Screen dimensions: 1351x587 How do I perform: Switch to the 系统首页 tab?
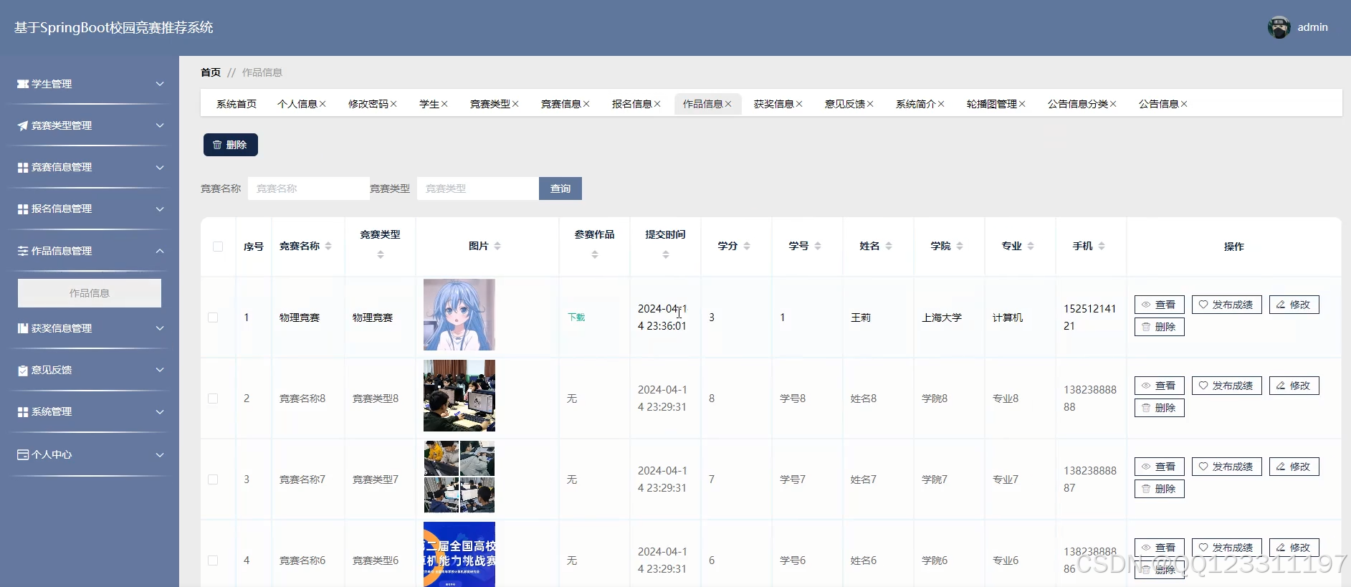[x=237, y=104]
